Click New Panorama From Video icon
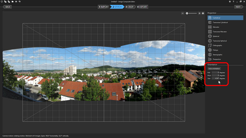246x138 pixels. 9,2
